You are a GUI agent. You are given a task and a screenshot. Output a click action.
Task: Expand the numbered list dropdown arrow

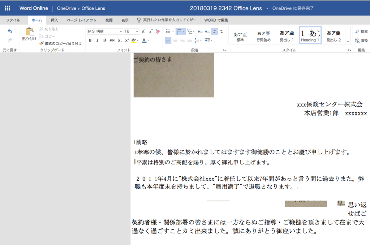click(184, 31)
